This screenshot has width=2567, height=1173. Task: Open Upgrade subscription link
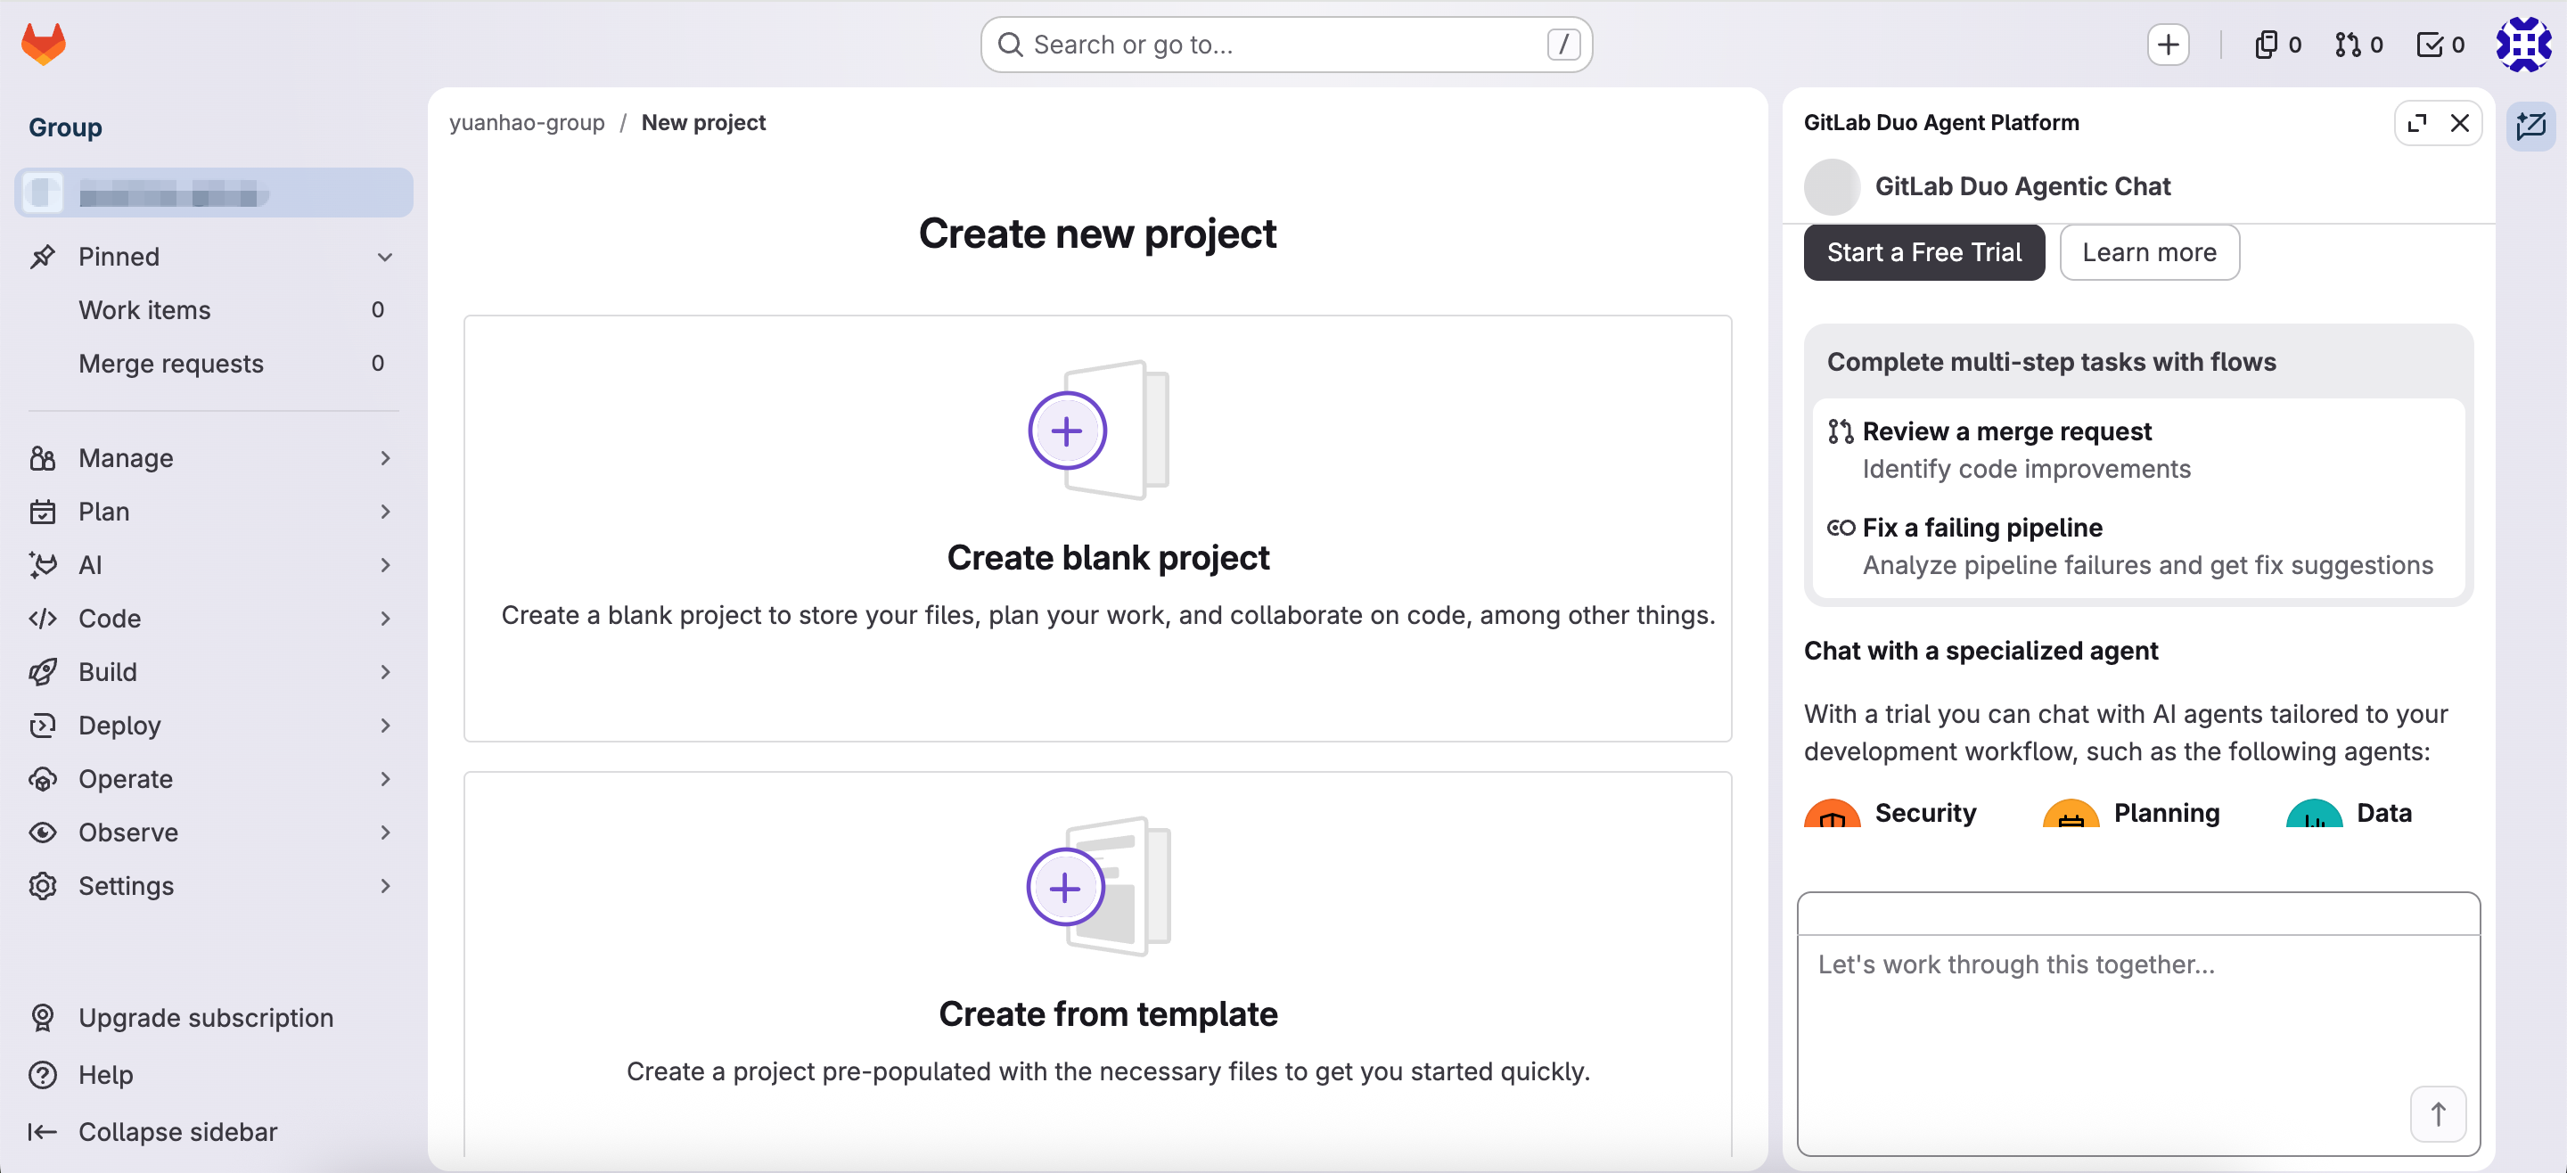tap(205, 1018)
